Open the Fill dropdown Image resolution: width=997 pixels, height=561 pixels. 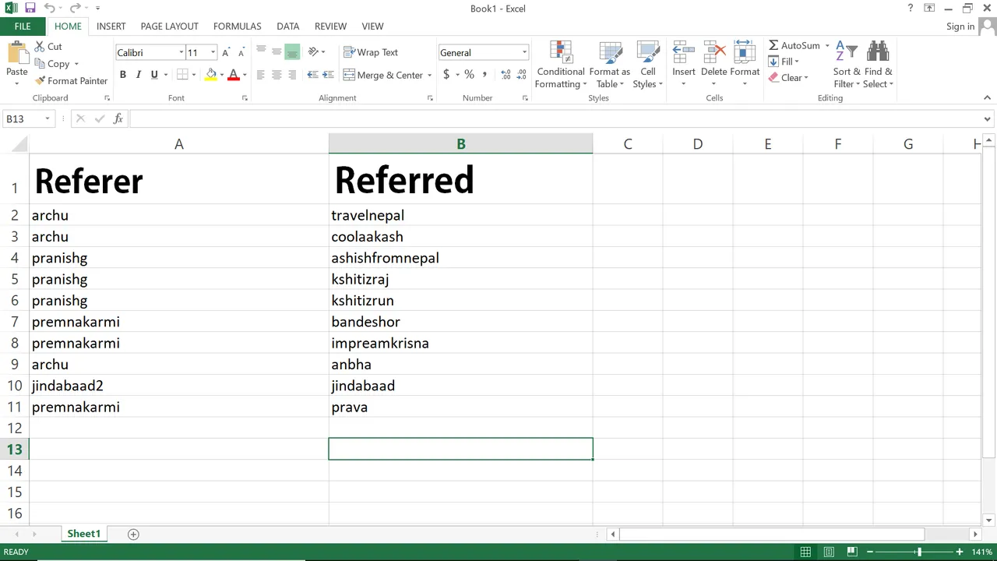point(784,62)
